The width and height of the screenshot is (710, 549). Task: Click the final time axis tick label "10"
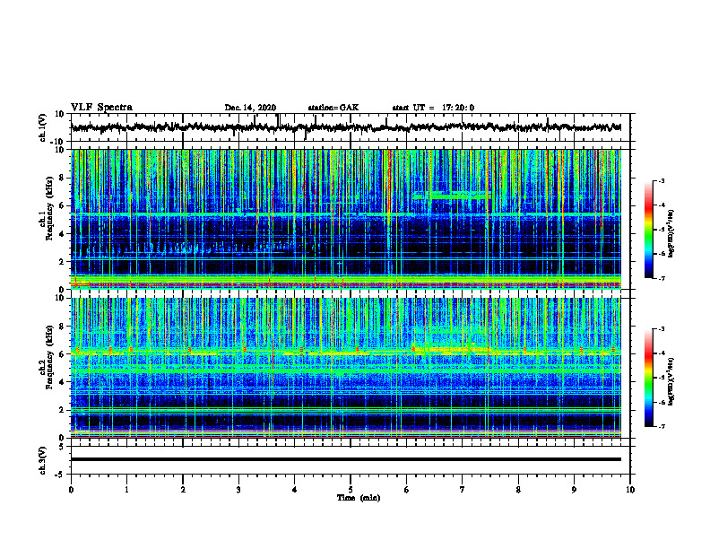[x=630, y=490]
